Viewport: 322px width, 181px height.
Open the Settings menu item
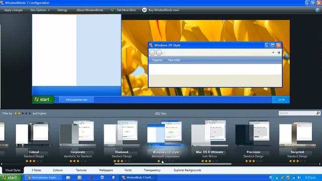(62, 10)
